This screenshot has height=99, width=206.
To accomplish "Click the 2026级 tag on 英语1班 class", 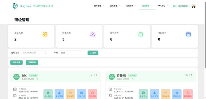I will pos(132,75).
